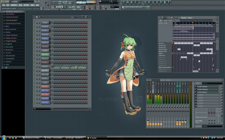Select Weird Filler pattern in Playlist
Viewport: 225px width, 140px height.
click(x=163, y=49)
